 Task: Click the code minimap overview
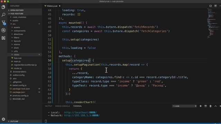coord(213,23)
